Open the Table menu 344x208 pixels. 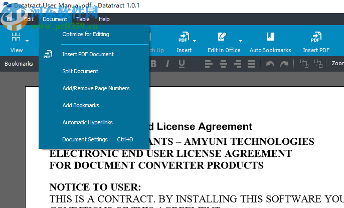pos(83,19)
